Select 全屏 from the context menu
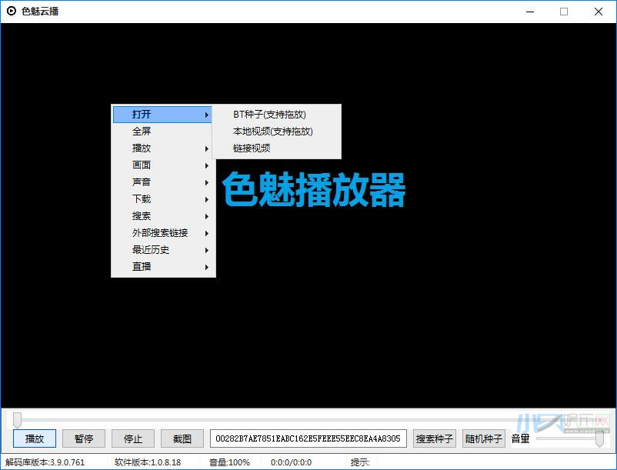This screenshot has height=470, width=617. pos(162,132)
